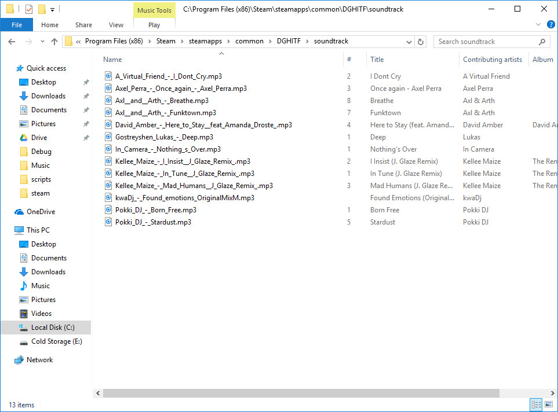Click the refresh icon next to address bar

tap(420, 41)
